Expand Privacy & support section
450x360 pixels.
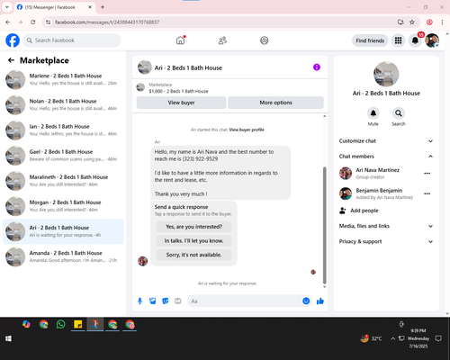(x=386, y=241)
